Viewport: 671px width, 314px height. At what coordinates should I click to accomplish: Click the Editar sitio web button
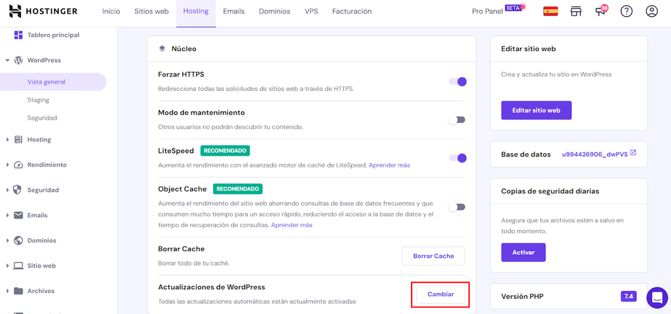click(x=536, y=110)
